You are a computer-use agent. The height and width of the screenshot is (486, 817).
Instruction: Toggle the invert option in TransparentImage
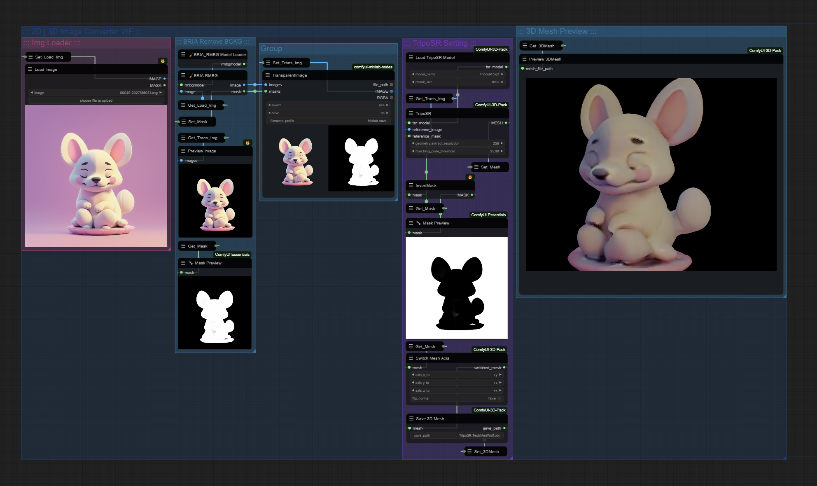328,105
